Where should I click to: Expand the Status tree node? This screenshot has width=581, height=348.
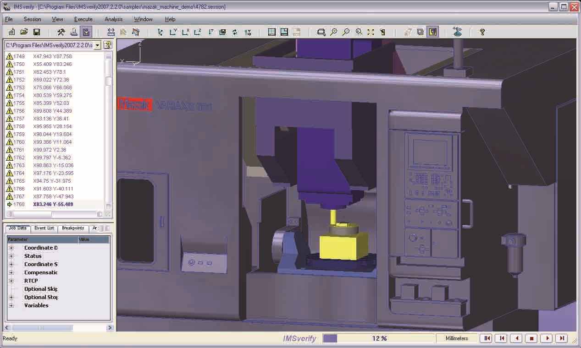[x=11, y=256]
